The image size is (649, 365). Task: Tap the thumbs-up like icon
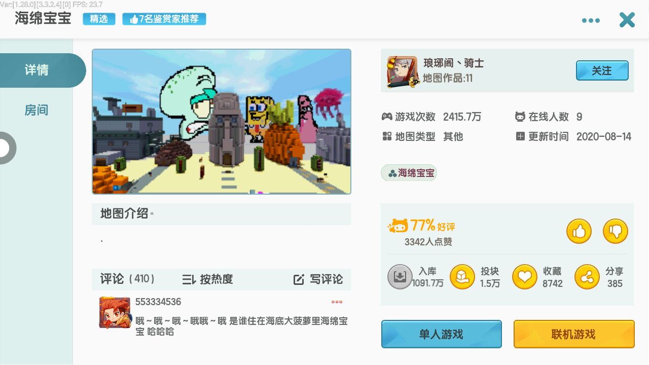click(579, 231)
